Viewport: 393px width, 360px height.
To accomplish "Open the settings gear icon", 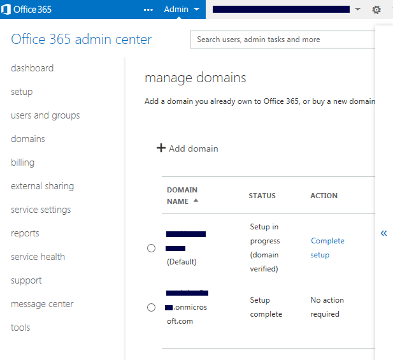I will (376, 10).
